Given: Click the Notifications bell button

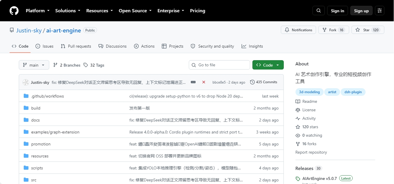Looking at the screenshot, I should click(298, 30).
